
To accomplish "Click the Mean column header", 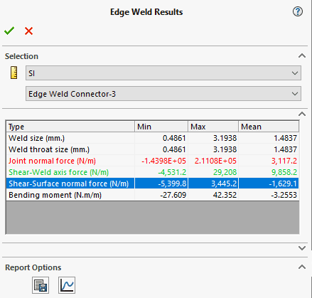I will coord(269,127).
